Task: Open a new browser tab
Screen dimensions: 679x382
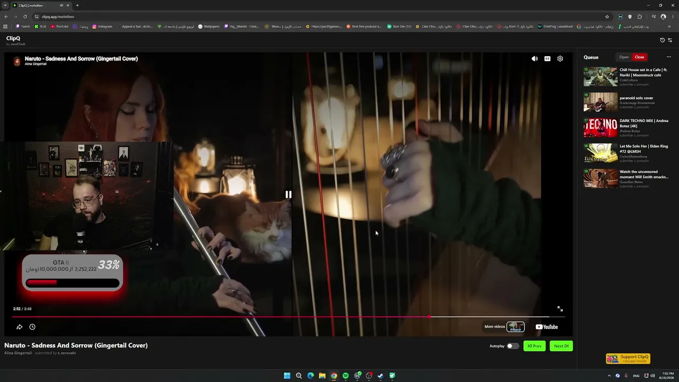Action: coord(77,5)
